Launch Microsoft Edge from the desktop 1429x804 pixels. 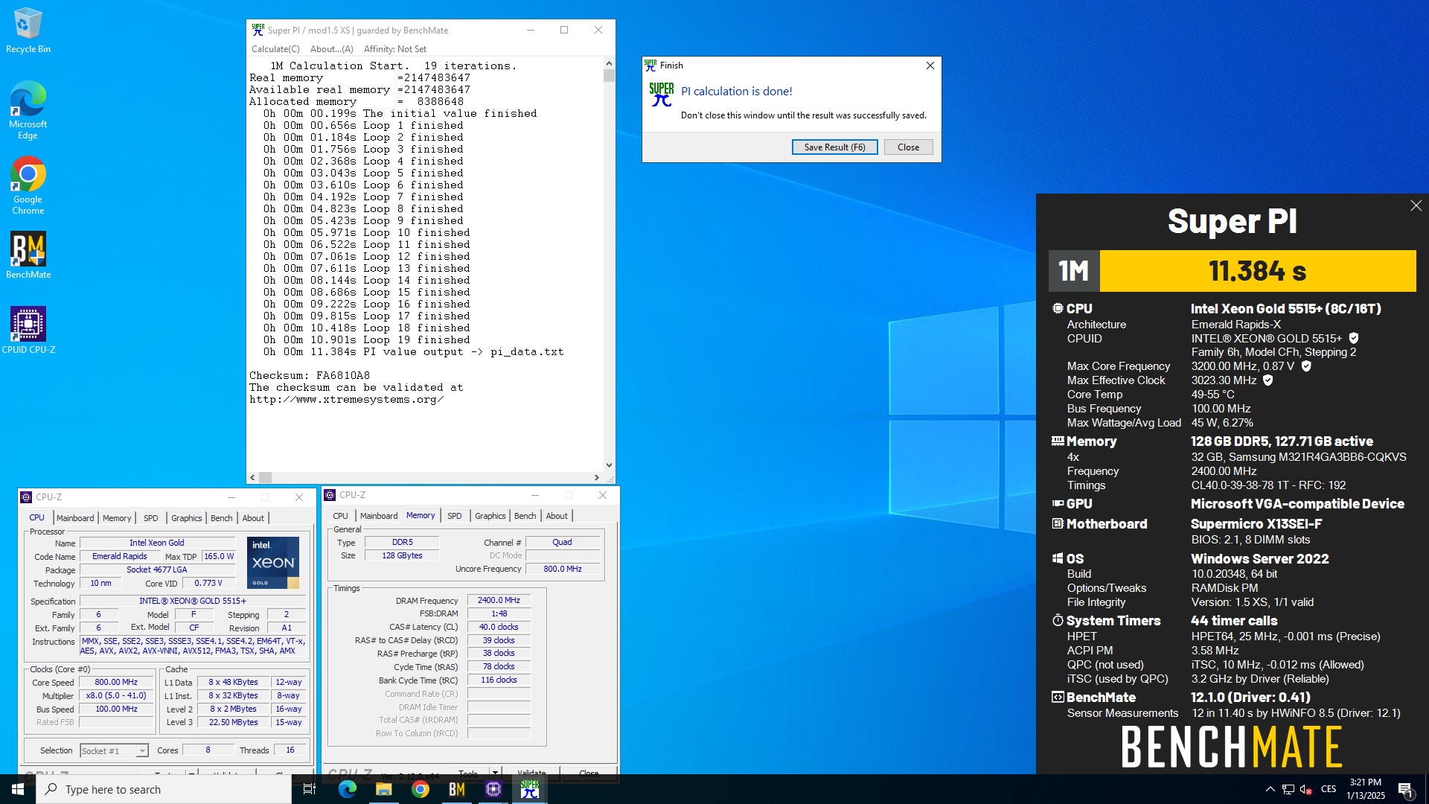point(28,110)
